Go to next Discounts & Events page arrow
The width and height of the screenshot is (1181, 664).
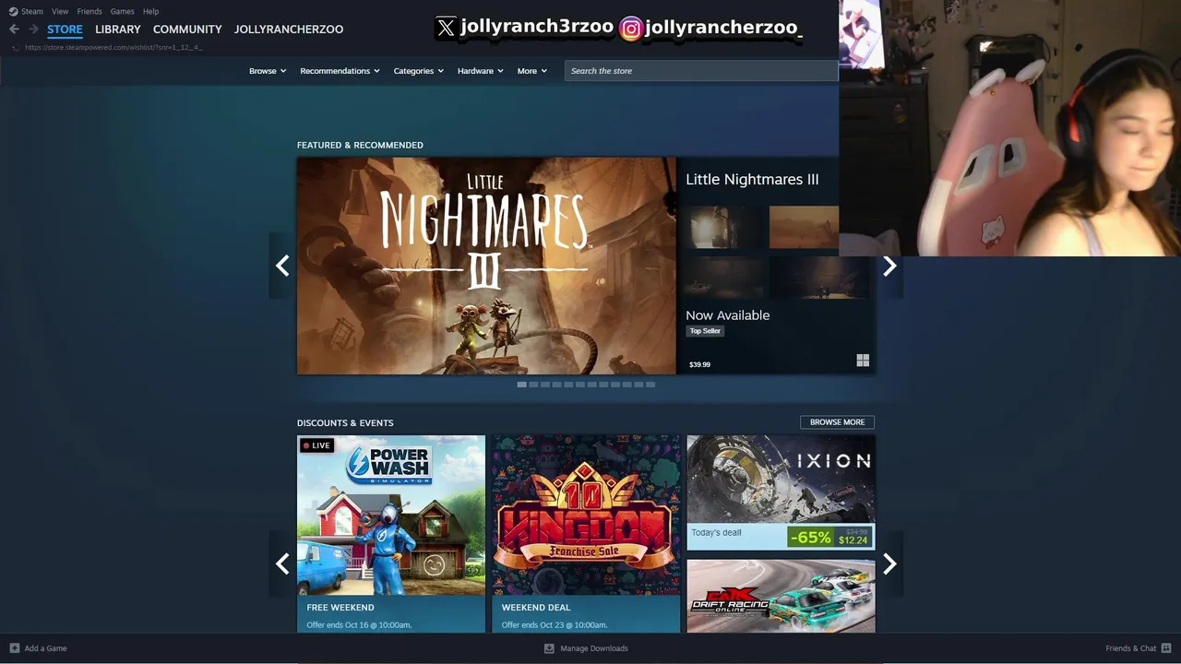tap(889, 563)
